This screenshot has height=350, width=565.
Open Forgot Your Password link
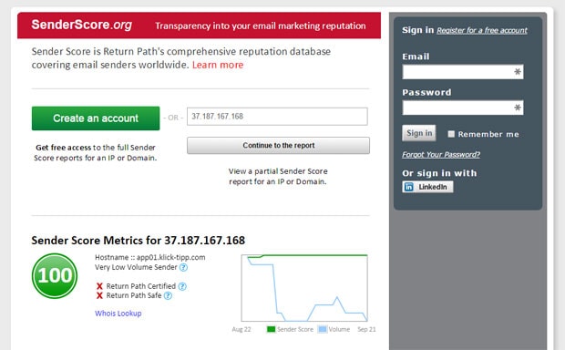tap(441, 155)
